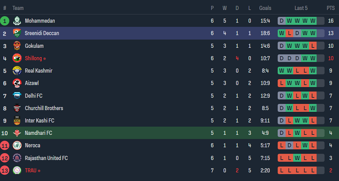Click the Real Kashmir club logo
339x181 pixels.
coord(17,71)
